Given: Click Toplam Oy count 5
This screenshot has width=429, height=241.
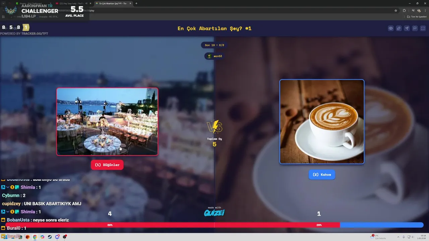Looking at the screenshot, I should [214, 144].
